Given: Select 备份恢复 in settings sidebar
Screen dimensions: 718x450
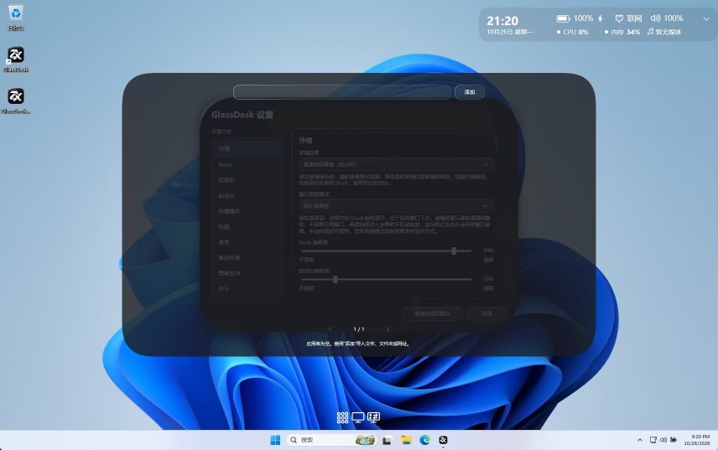Looking at the screenshot, I should coord(247,258).
